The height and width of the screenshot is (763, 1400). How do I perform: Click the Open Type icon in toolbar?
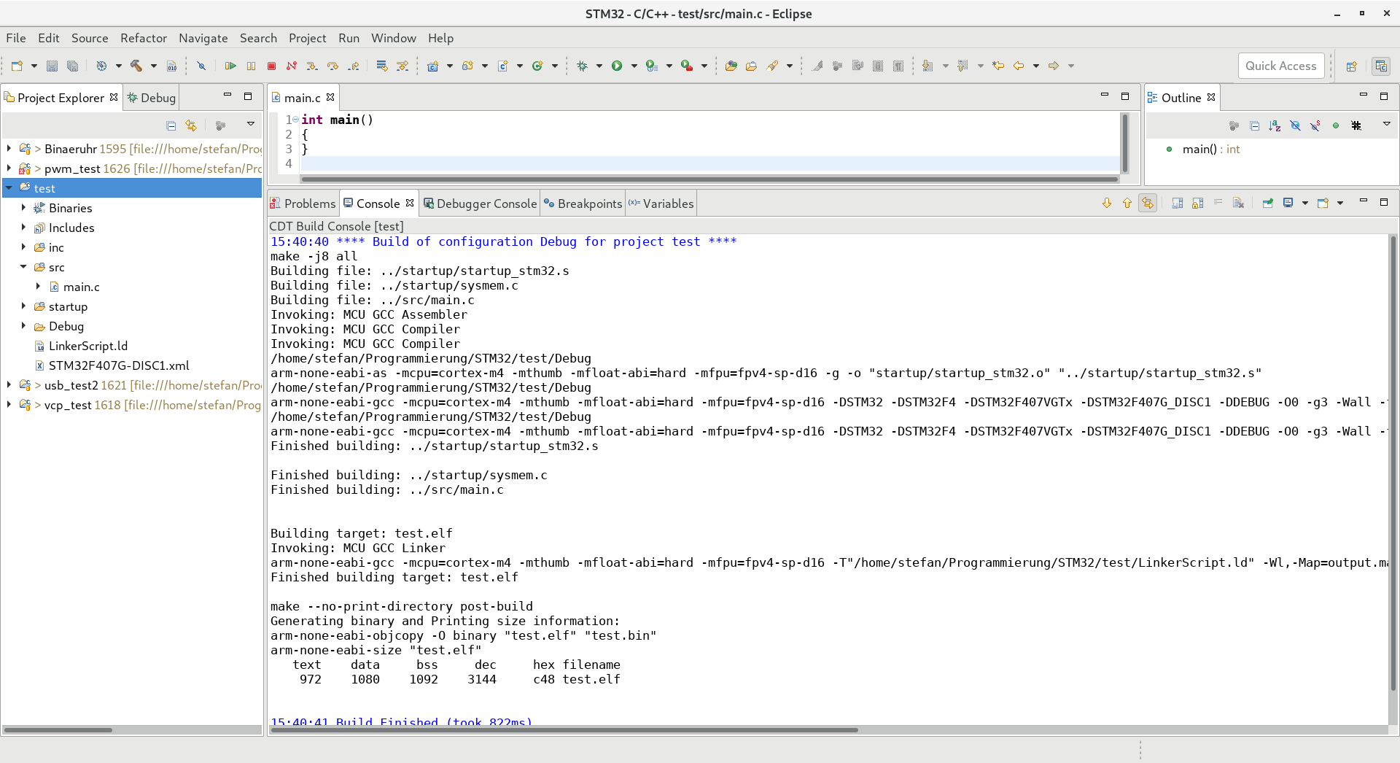click(731, 66)
